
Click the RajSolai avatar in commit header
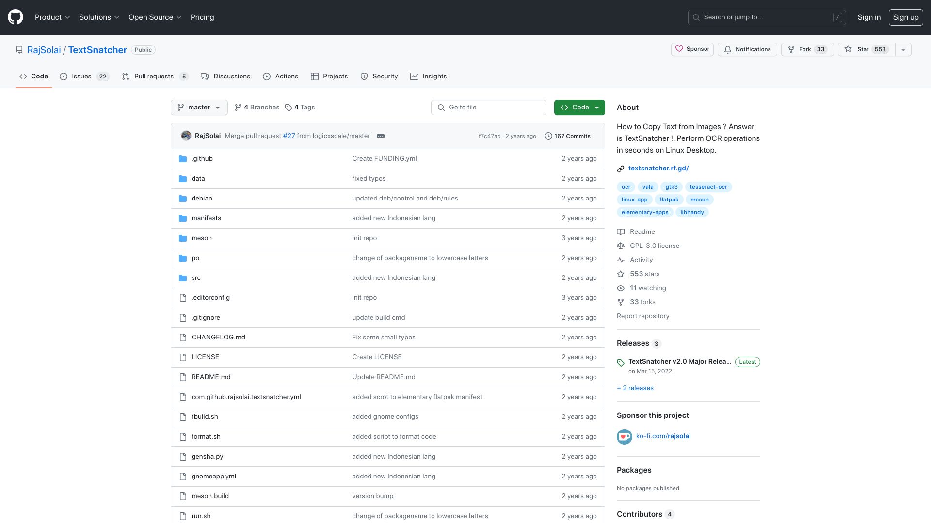point(186,136)
